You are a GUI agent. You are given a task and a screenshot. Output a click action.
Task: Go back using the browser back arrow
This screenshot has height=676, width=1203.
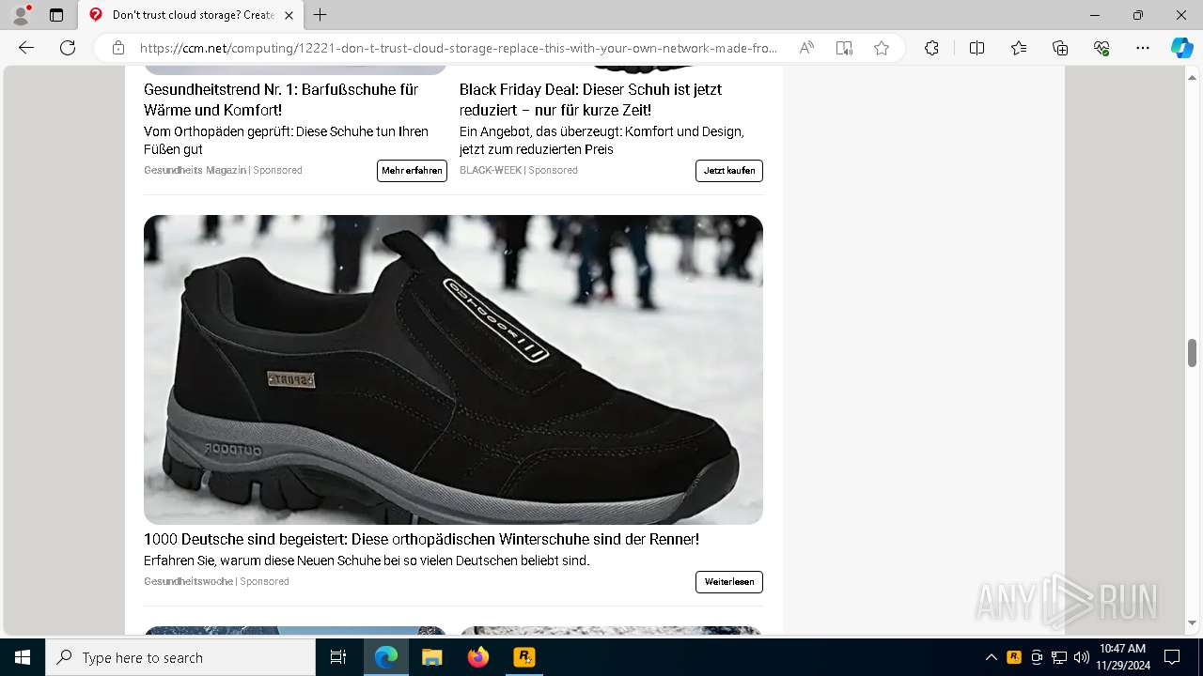point(26,48)
